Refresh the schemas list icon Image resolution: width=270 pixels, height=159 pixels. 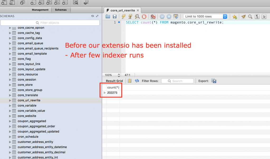(x=93, y=16)
